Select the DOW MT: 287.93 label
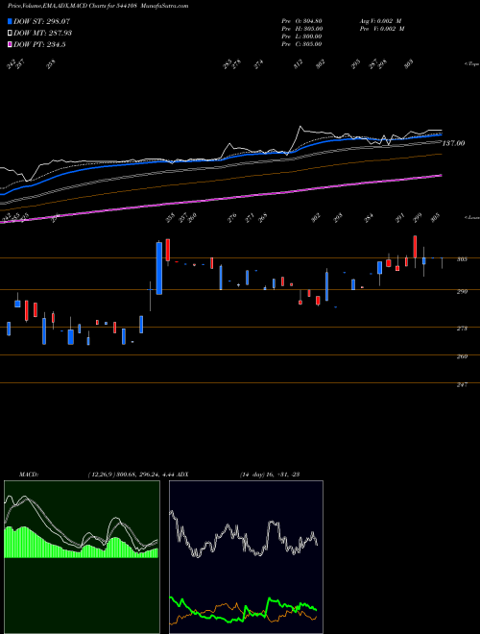The image size is (480, 634). pyautogui.click(x=42, y=33)
